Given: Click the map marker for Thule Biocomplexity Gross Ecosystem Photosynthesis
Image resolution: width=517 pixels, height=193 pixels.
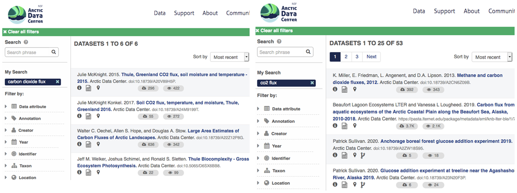Looking at the screenshot, I should coord(98,172).
